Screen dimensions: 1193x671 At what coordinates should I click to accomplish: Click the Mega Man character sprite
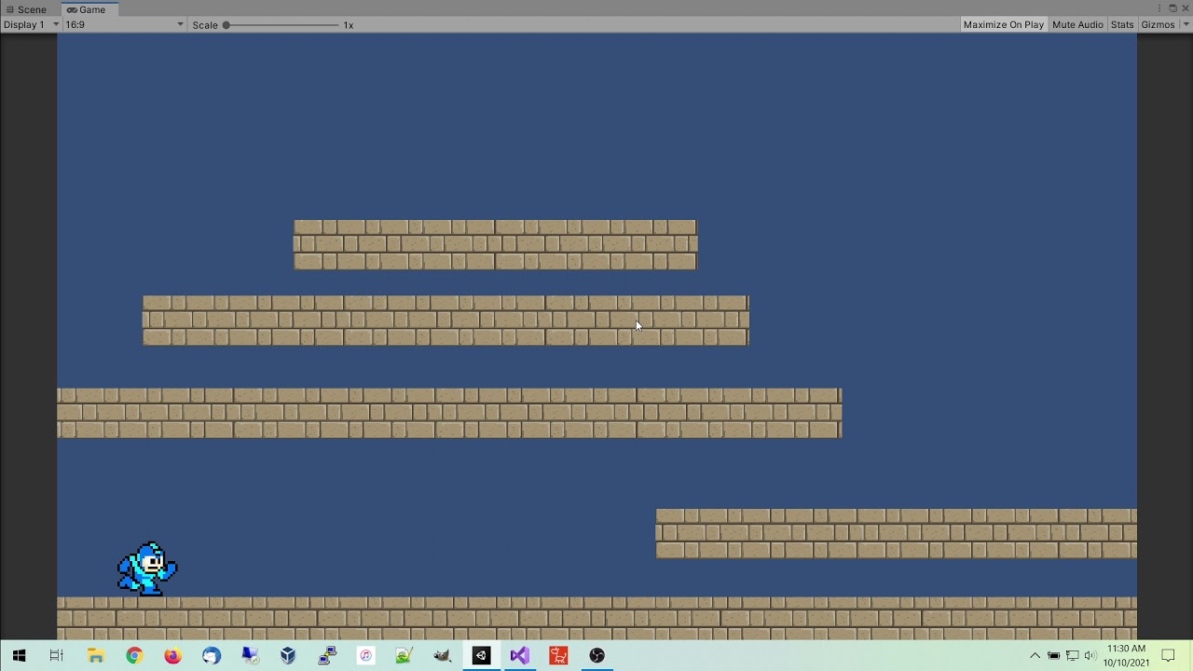147,568
